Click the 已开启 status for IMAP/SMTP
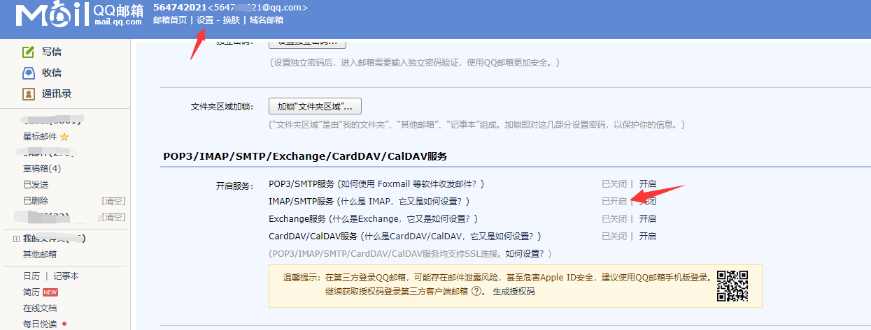This screenshot has height=330, width=871. coord(614,202)
